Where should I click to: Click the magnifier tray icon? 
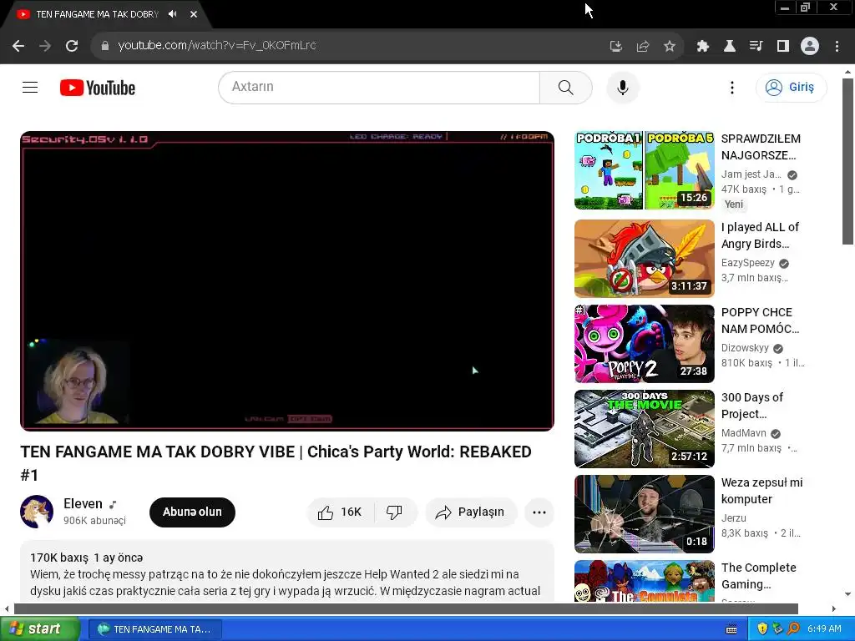coord(793,629)
